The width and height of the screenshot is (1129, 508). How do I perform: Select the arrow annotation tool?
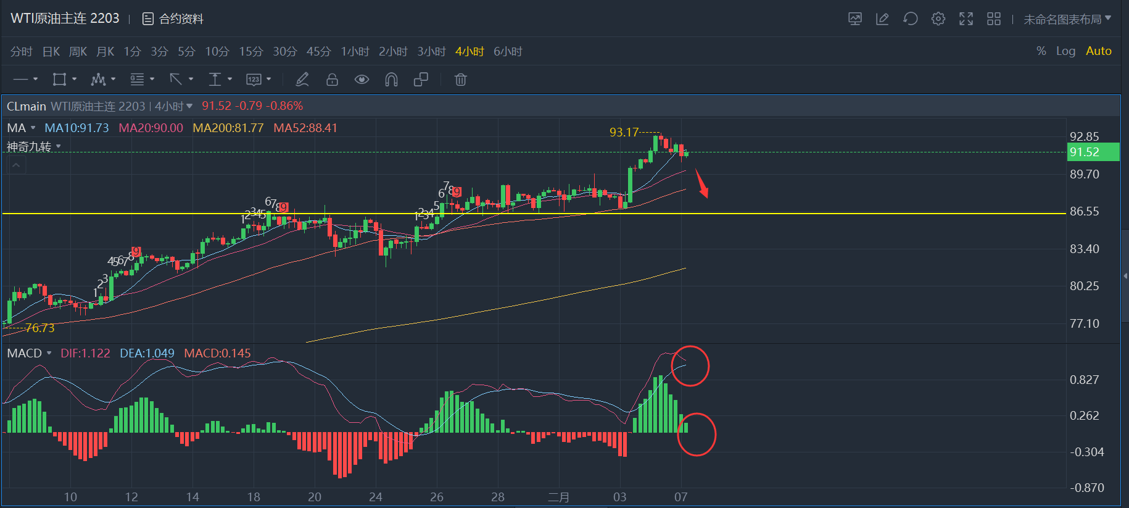coord(176,80)
